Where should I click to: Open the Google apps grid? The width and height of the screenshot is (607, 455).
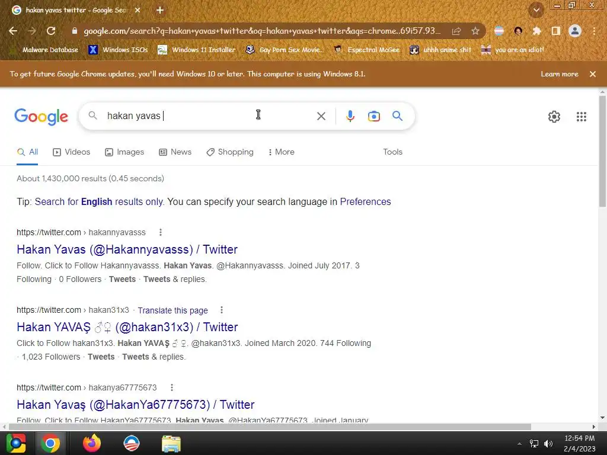pos(581,117)
